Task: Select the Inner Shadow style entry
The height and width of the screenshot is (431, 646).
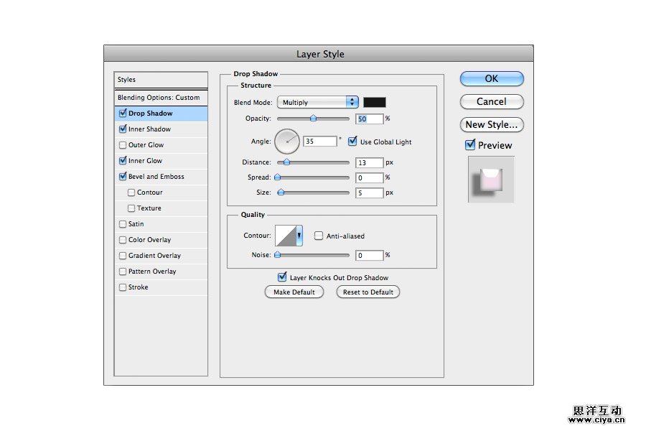Action: coord(149,129)
